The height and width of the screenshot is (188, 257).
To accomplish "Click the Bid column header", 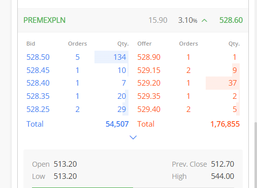I will (x=30, y=44).
